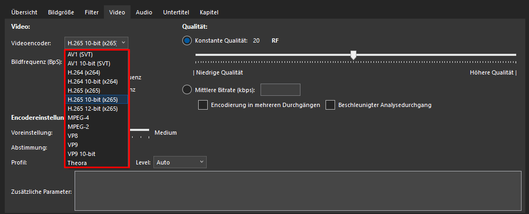This screenshot has height=214, width=529.
Task: Tick Encodierung in mehreren Durchgängen checkbox
Action: tap(203, 105)
